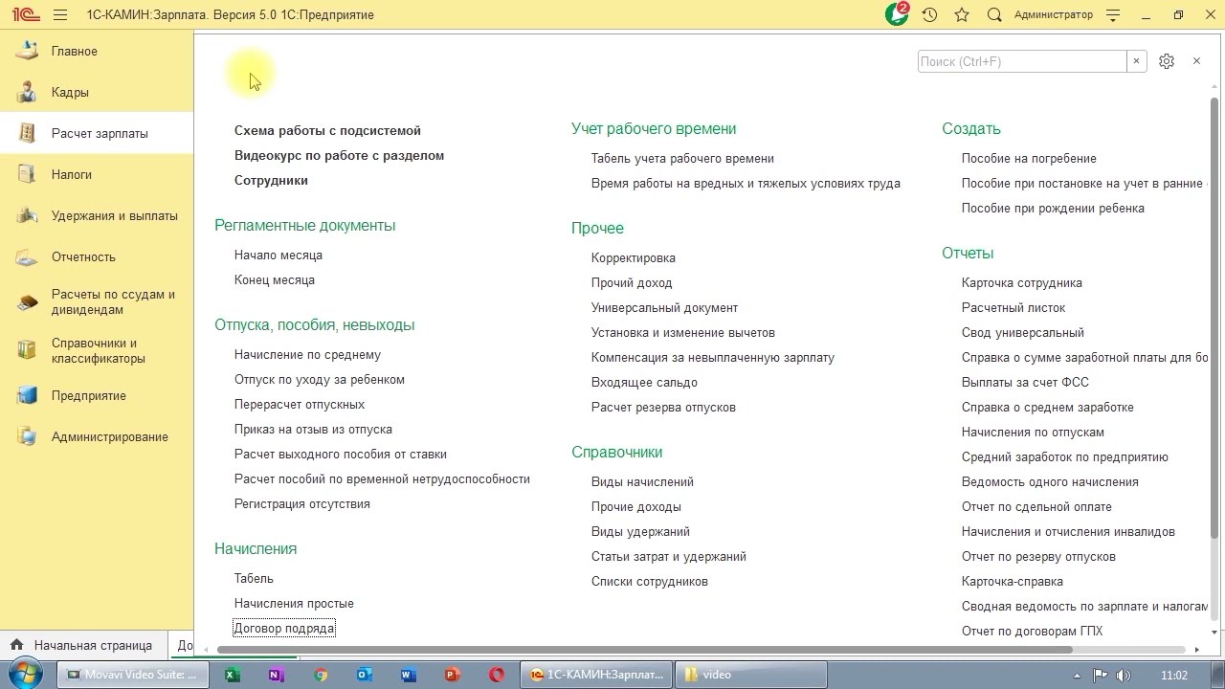The width and height of the screenshot is (1225, 689).
Task: Select the Расчет зарплаты sidebar icon
Action: [x=27, y=133]
